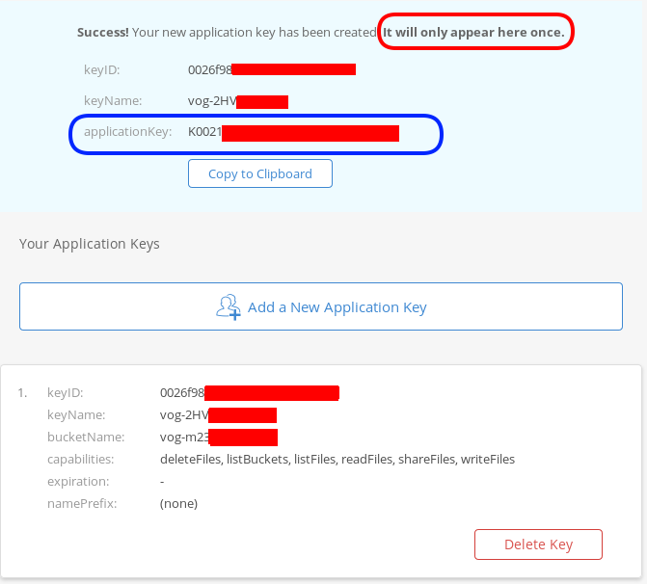Click the 'Success!' bold text
This screenshot has height=584, width=647.
pyautogui.click(x=103, y=32)
